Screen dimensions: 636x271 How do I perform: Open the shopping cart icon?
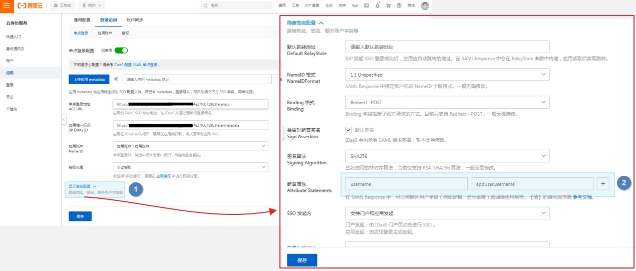click(388, 6)
